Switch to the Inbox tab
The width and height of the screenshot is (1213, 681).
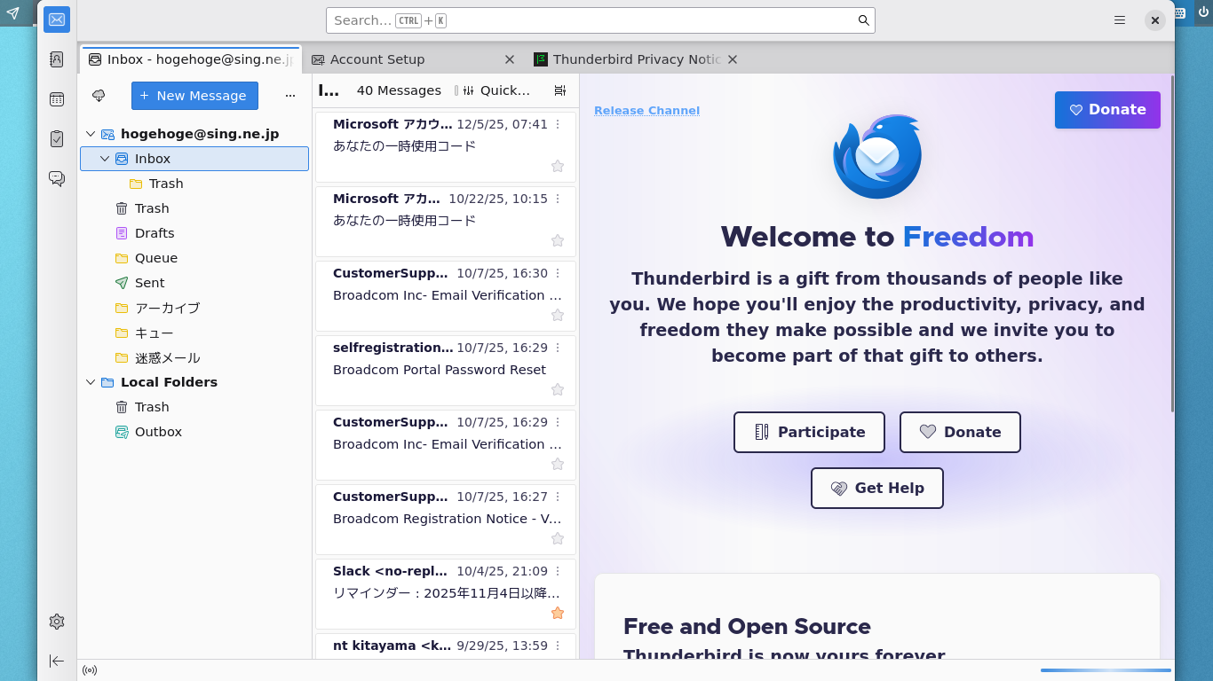pyautogui.click(x=191, y=59)
